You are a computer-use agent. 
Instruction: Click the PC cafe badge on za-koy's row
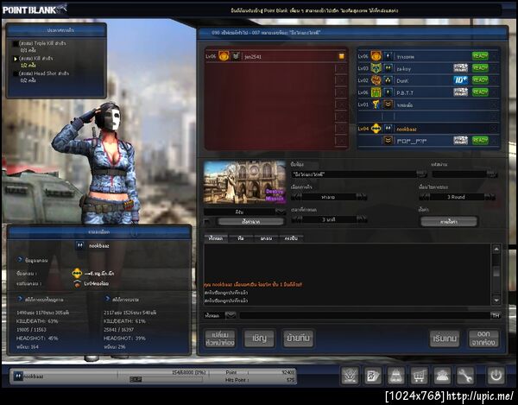pos(460,68)
